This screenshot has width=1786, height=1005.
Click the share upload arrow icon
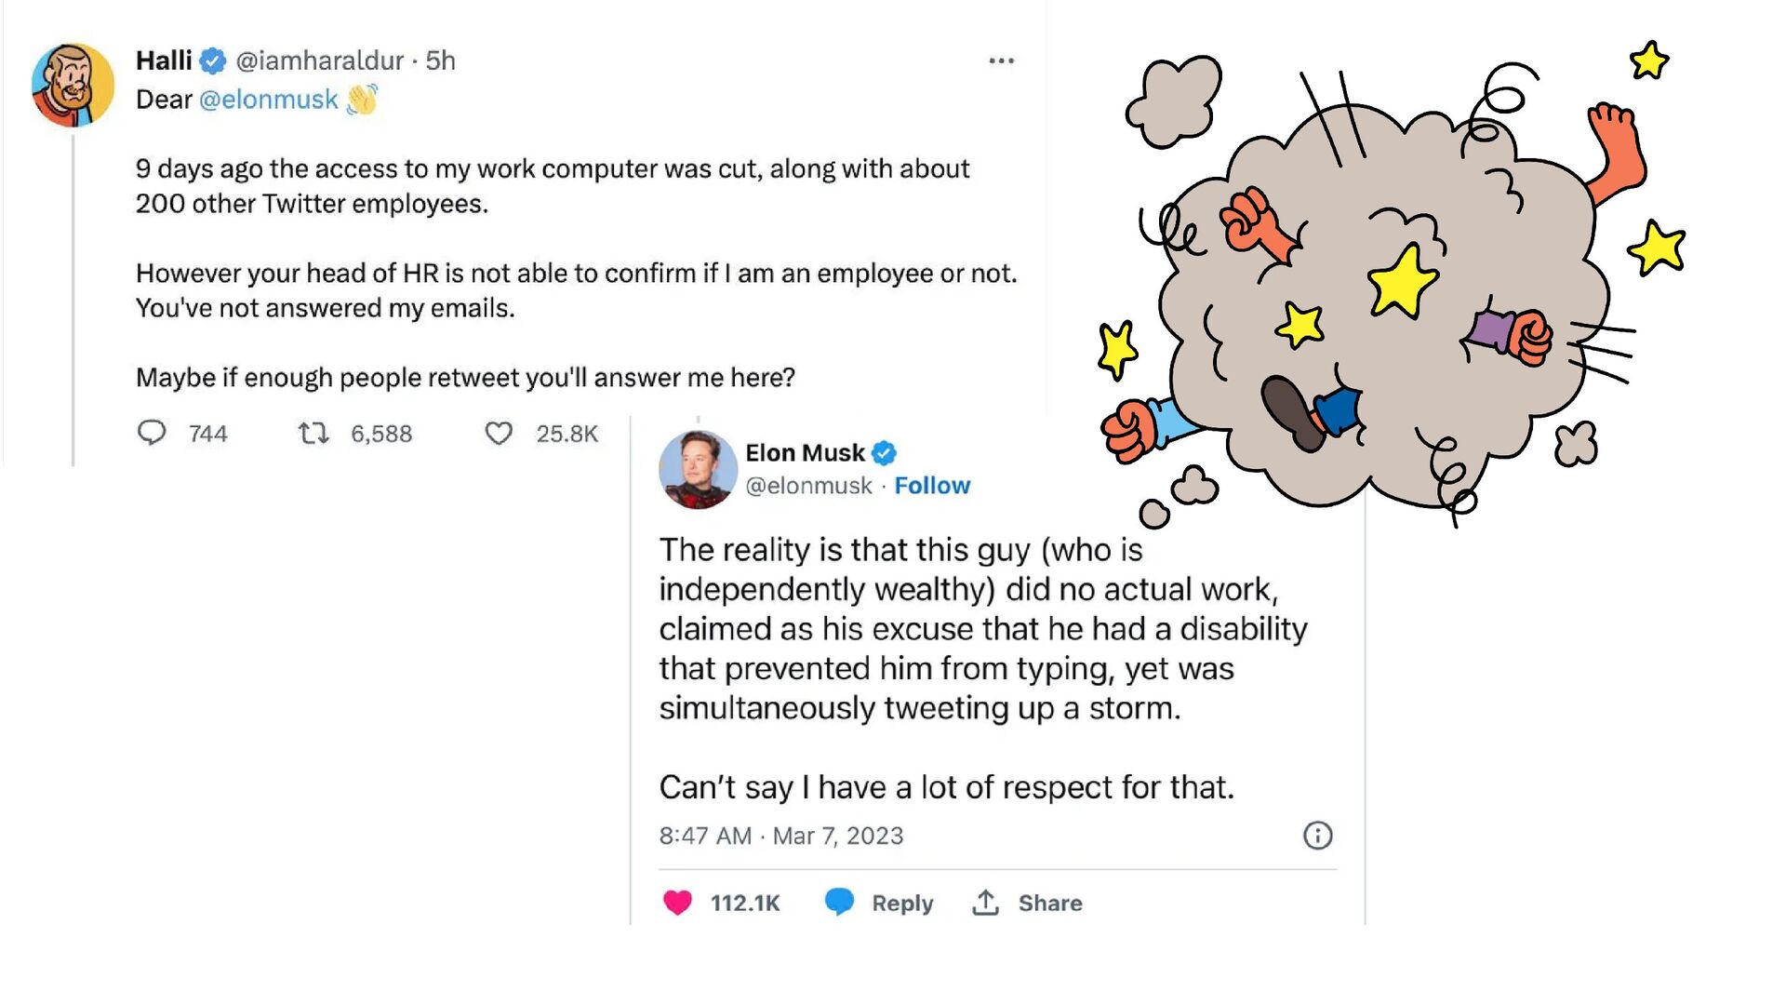click(x=985, y=902)
